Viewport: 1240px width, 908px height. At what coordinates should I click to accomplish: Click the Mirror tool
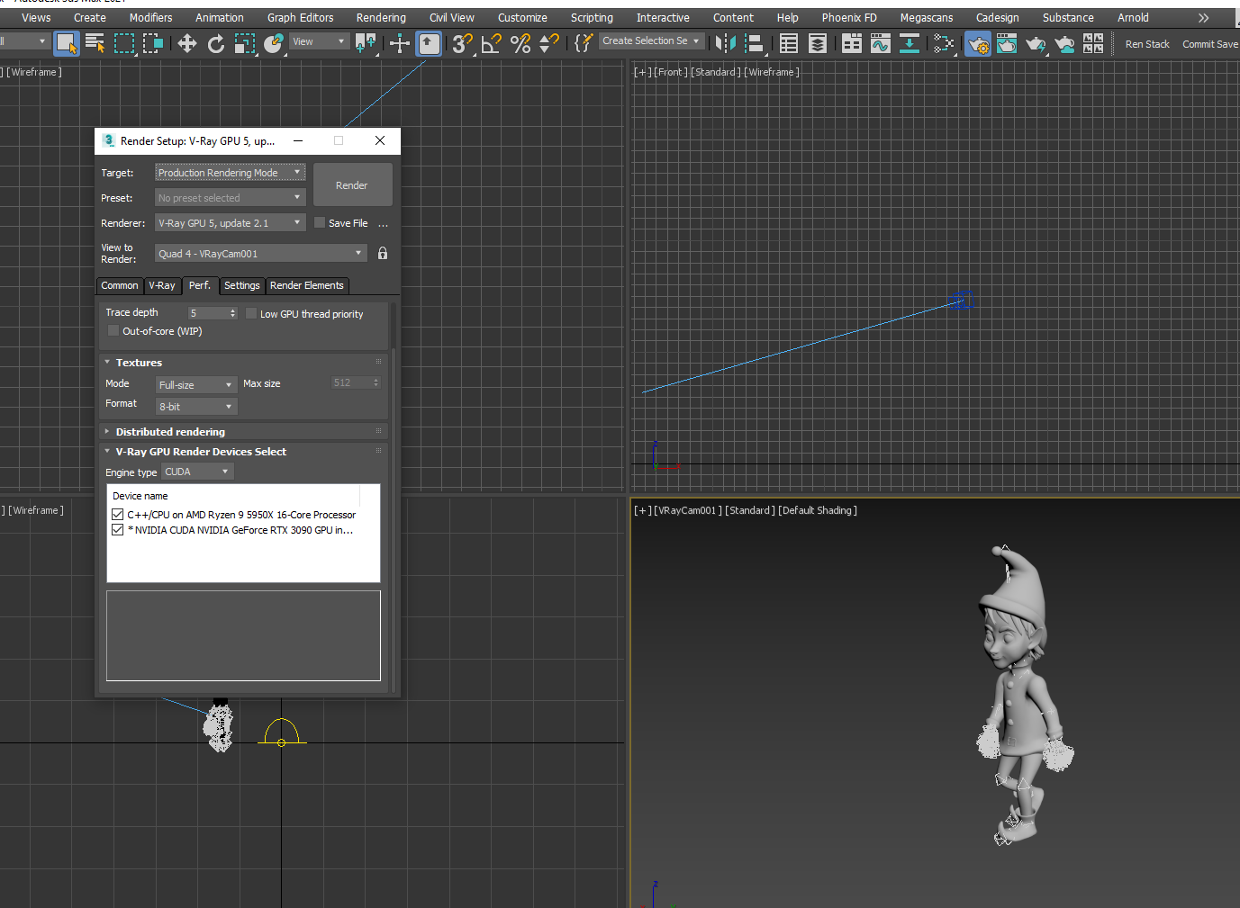726,43
